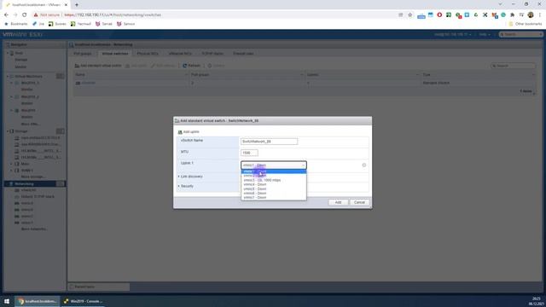
Task: Expand the Link discovery section
Action: pos(190,177)
